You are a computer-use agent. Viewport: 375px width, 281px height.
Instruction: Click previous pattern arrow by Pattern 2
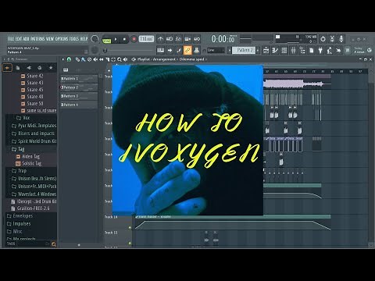click(230, 50)
